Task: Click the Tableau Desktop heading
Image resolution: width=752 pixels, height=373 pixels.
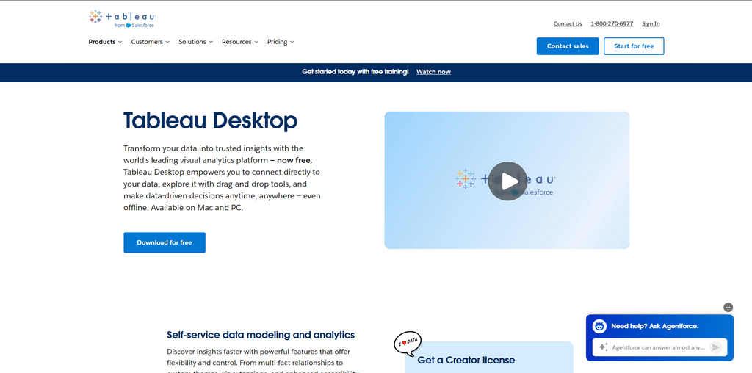Action: [x=210, y=120]
